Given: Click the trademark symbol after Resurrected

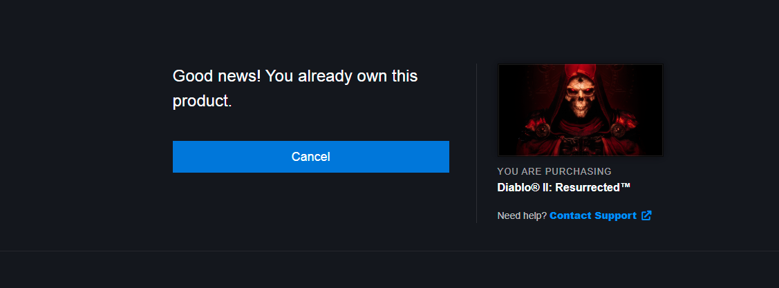Looking at the screenshot, I should pyautogui.click(x=625, y=186).
